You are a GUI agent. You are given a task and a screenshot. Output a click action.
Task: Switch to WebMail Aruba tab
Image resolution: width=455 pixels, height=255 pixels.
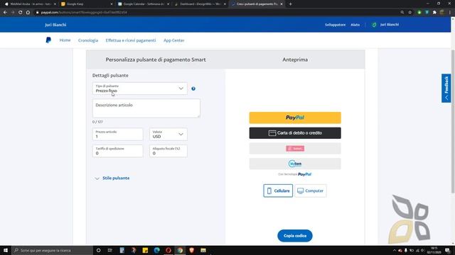click(29, 4)
